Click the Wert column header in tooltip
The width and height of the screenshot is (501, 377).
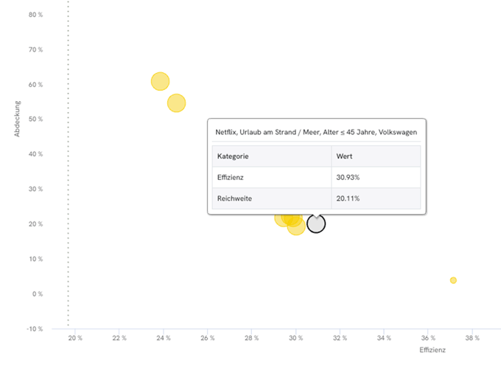(344, 156)
